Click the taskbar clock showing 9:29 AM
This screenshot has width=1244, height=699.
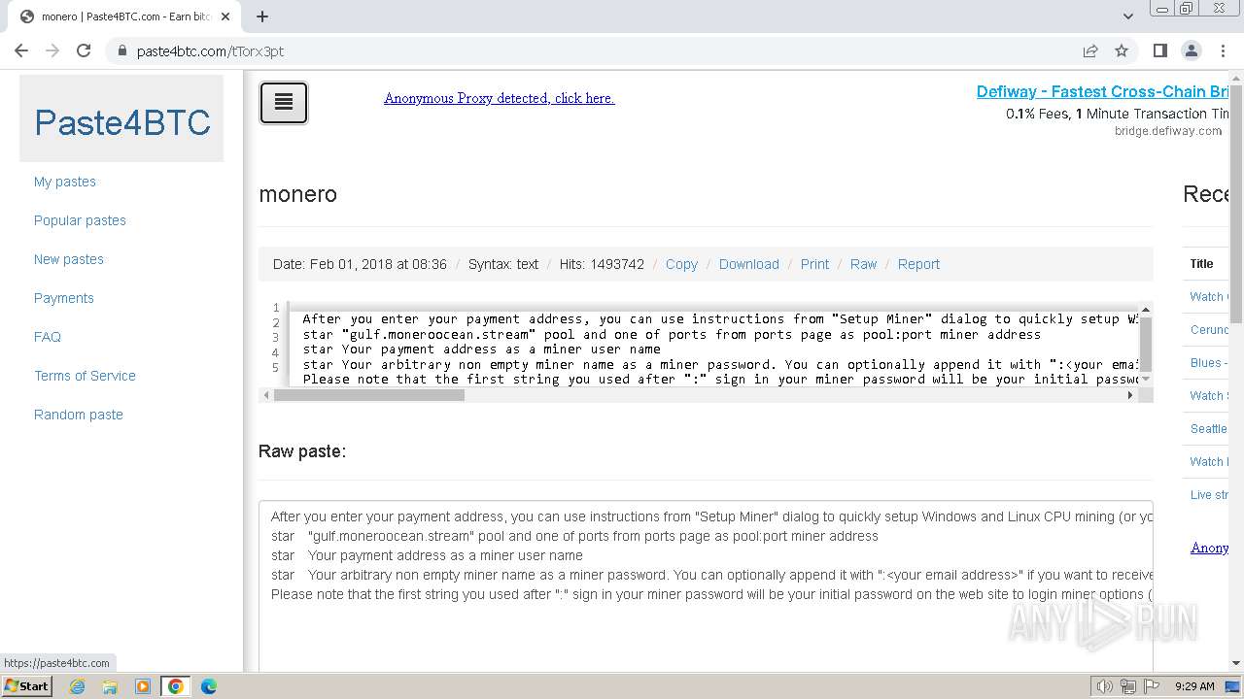[x=1194, y=686]
